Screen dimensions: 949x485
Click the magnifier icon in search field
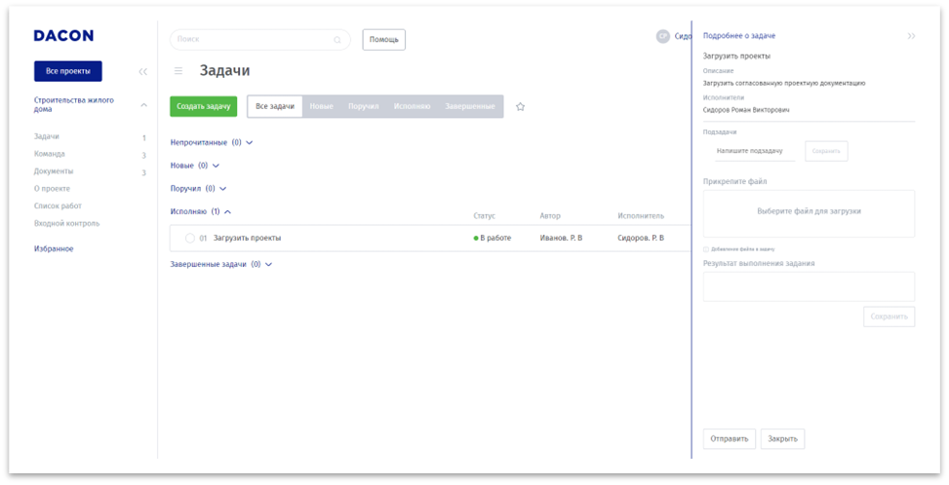tap(337, 40)
